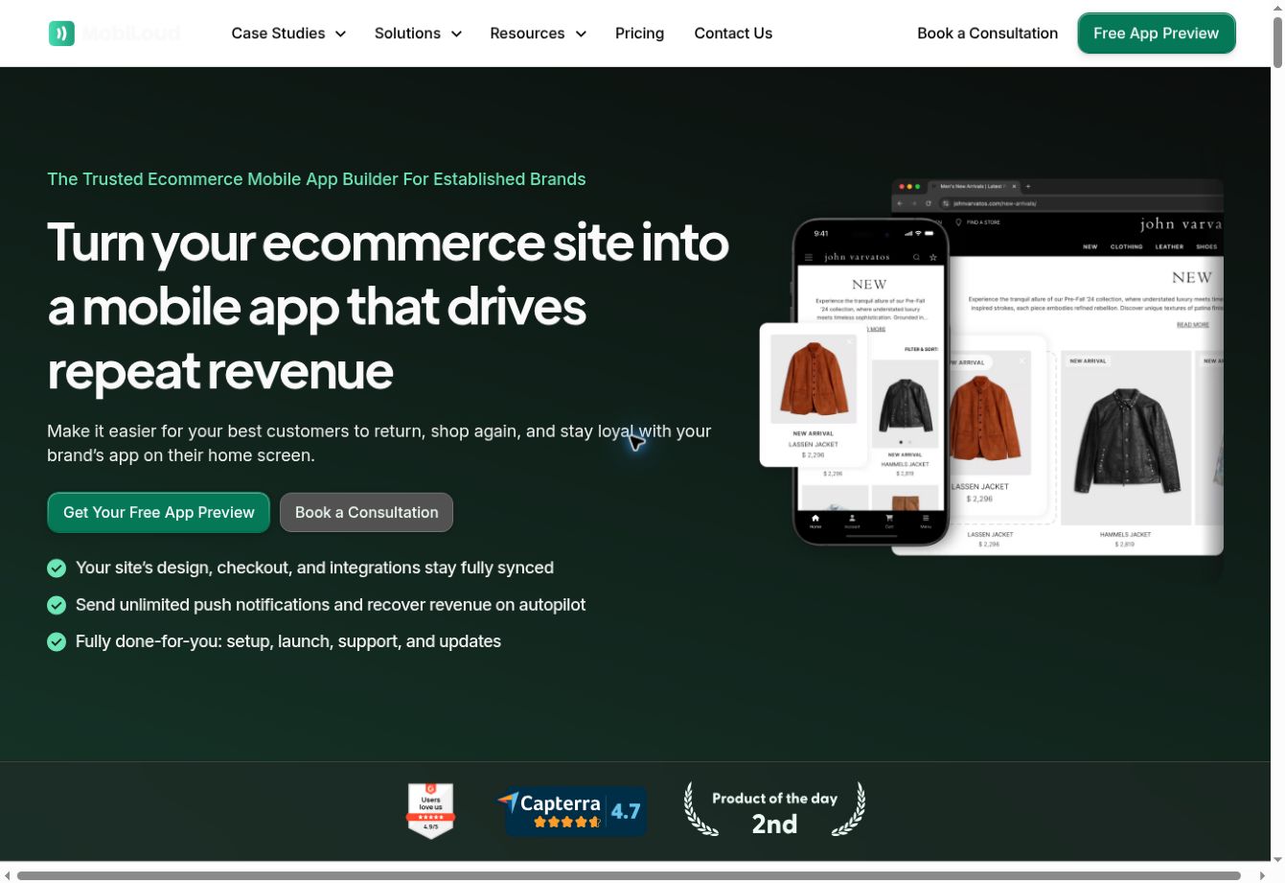
Task: Tap the search icon in phone mockup header
Action: [917, 257]
